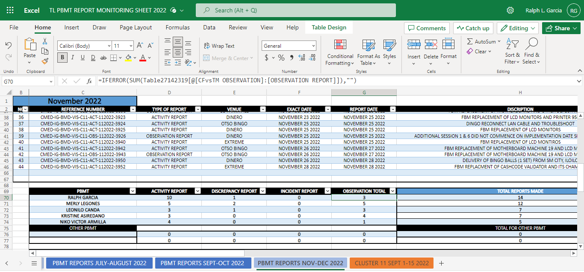Open the settings gear icon

click(510, 10)
